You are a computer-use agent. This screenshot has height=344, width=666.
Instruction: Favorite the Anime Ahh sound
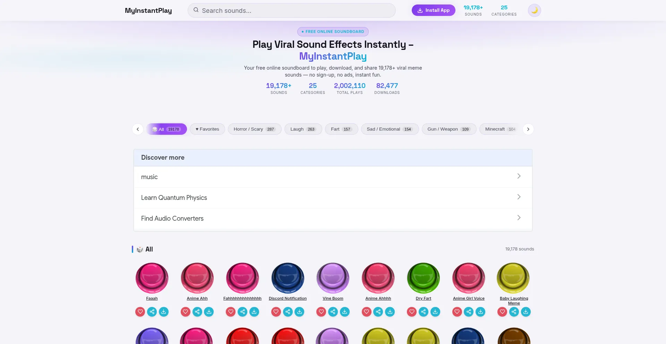pos(186,312)
